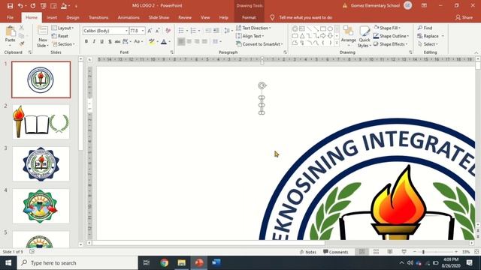Toggle Bold formatting
The image size is (481, 270).
(x=86, y=41)
